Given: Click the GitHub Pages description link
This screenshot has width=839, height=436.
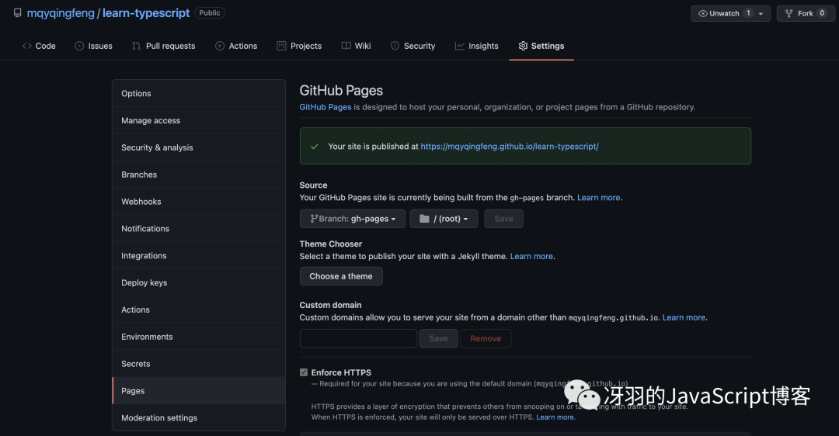Looking at the screenshot, I should point(326,107).
